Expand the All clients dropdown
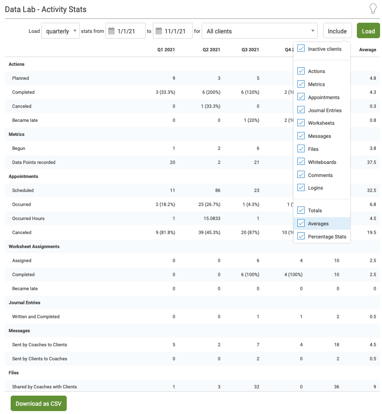The width and height of the screenshot is (382, 414). (x=259, y=31)
